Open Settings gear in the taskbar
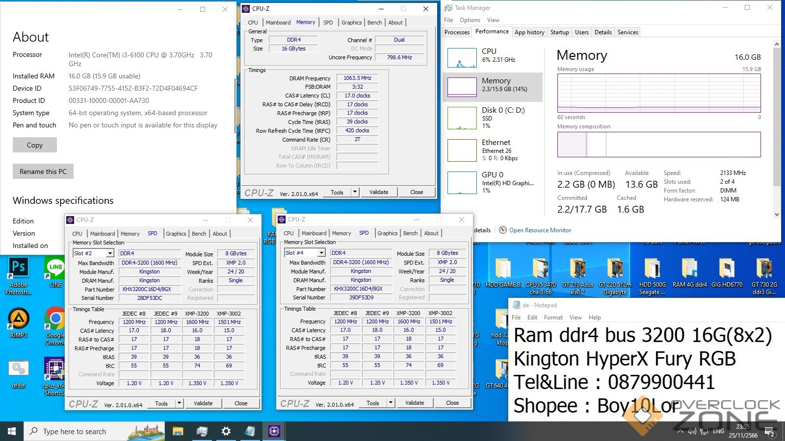The image size is (785, 441). (226, 431)
